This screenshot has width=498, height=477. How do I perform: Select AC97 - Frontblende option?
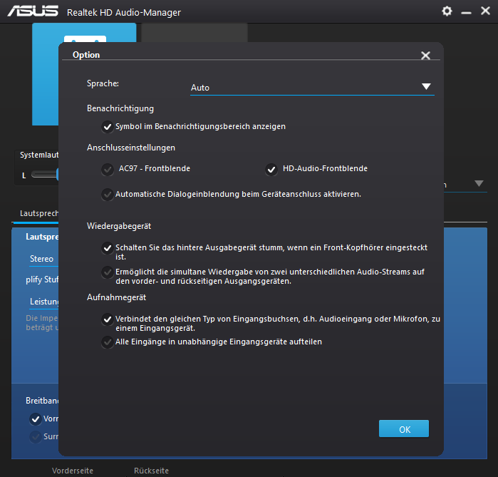(108, 170)
